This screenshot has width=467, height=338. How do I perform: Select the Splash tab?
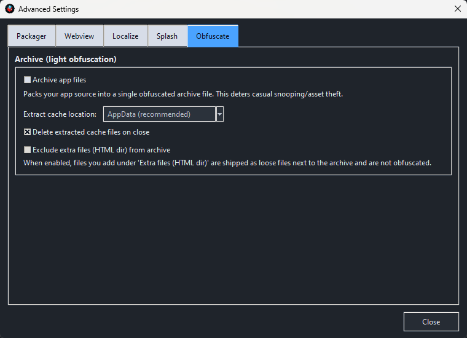tap(167, 36)
